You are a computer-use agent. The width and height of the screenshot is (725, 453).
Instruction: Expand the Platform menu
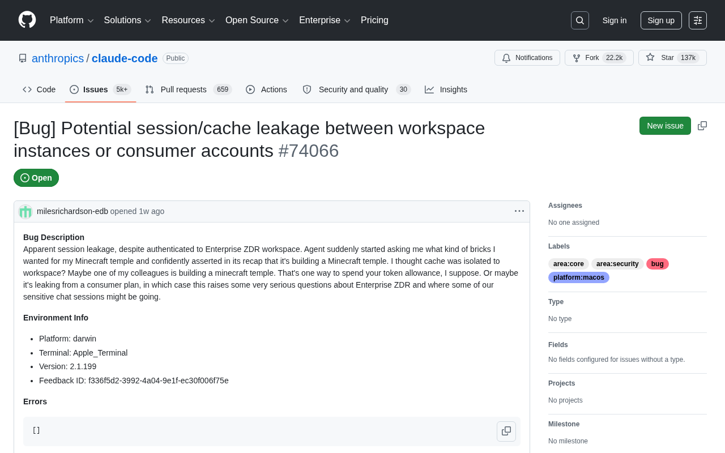coord(72,20)
